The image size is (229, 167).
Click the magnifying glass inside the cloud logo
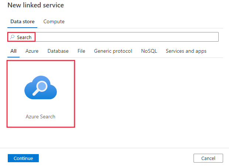coord(42,87)
